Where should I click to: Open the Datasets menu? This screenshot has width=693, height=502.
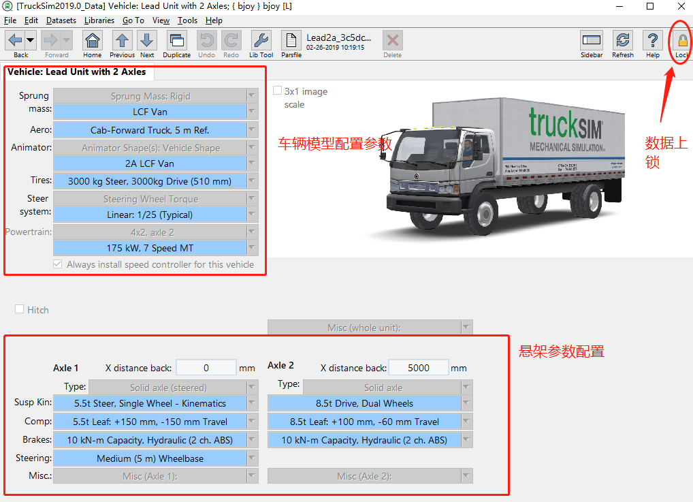(61, 20)
